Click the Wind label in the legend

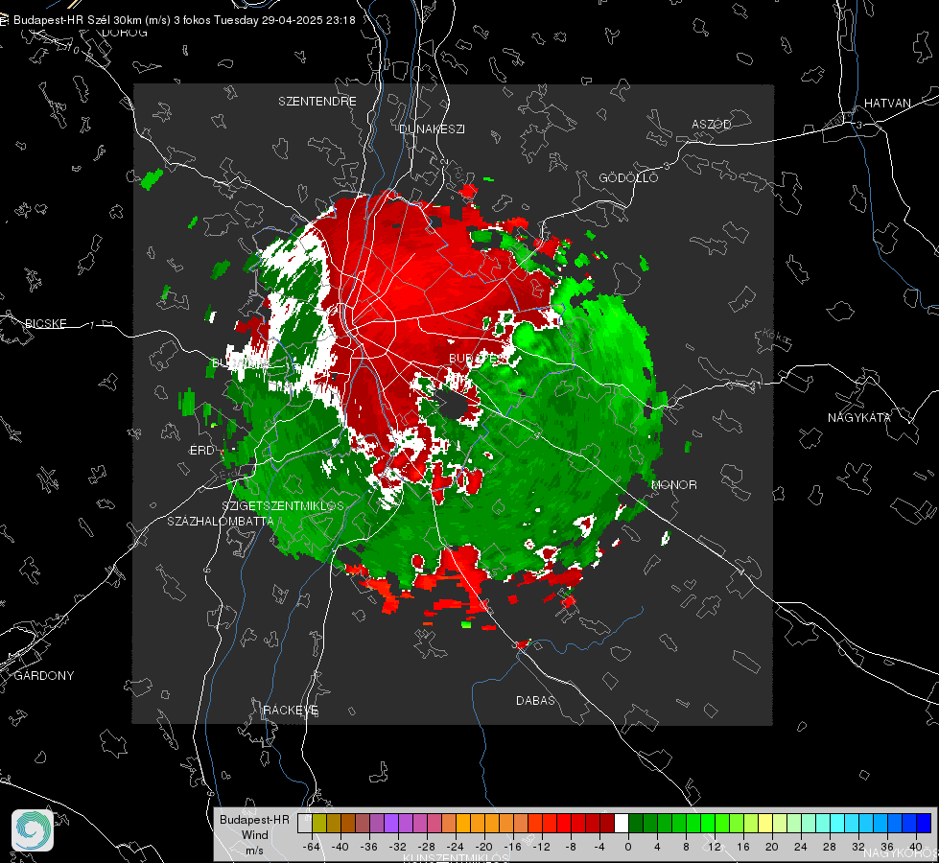tap(254, 835)
